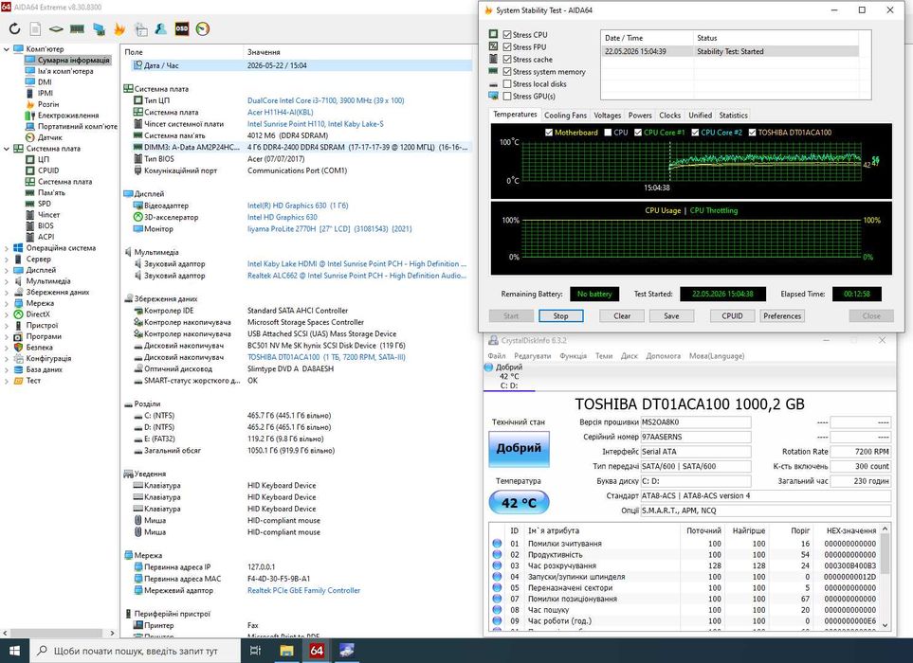Switch to the Cooling Fans tab

pos(565,116)
